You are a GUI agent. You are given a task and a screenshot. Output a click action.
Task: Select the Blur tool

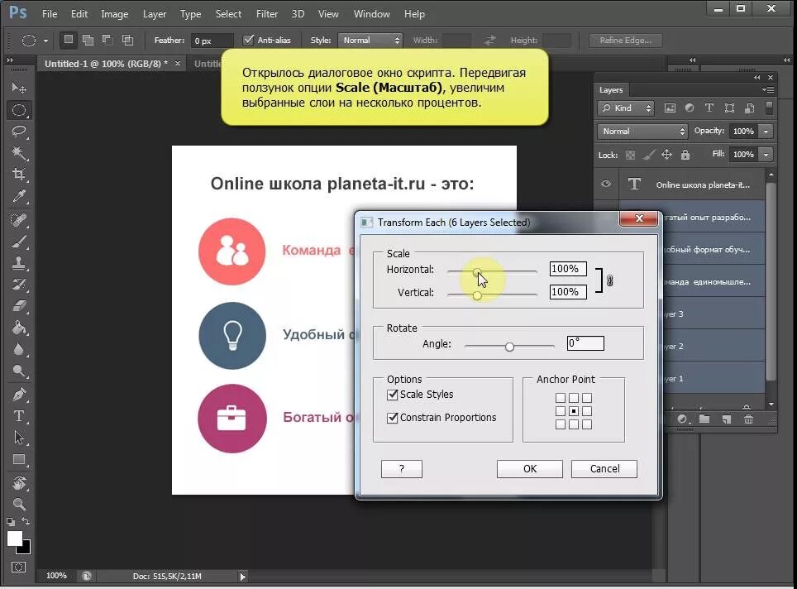click(19, 349)
